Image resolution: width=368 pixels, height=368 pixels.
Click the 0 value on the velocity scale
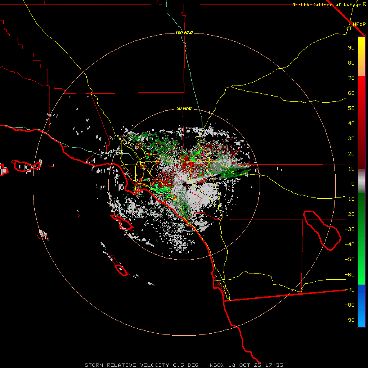point(353,184)
